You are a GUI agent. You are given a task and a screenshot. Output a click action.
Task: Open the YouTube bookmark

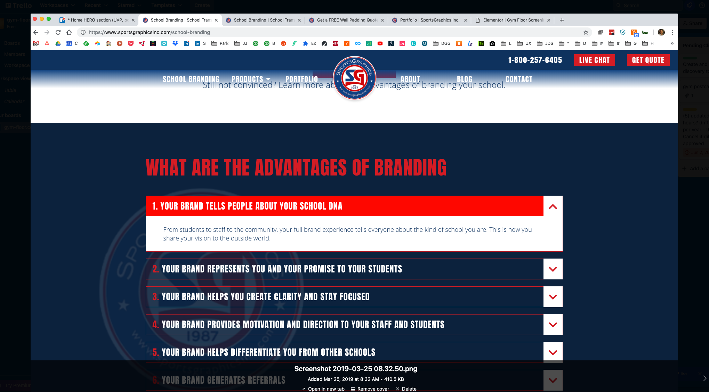tap(380, 43)
